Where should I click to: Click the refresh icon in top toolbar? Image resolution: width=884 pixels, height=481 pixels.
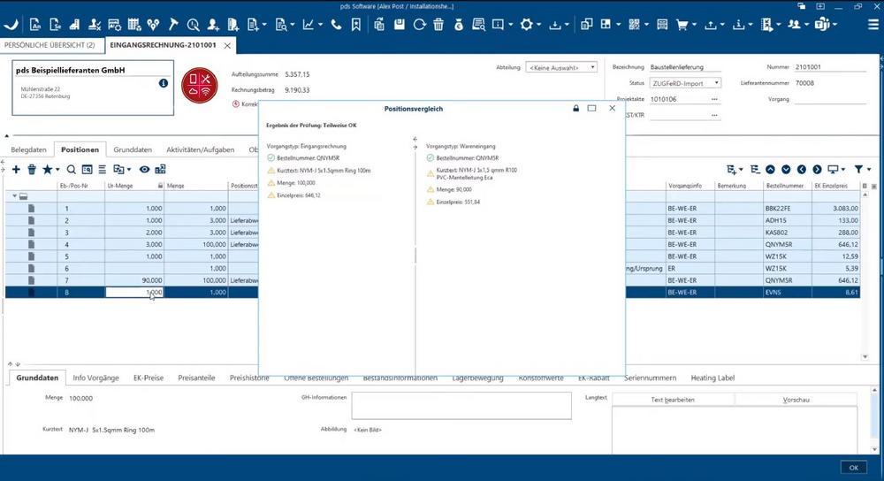pyautogui.click(x=419, y=25)
